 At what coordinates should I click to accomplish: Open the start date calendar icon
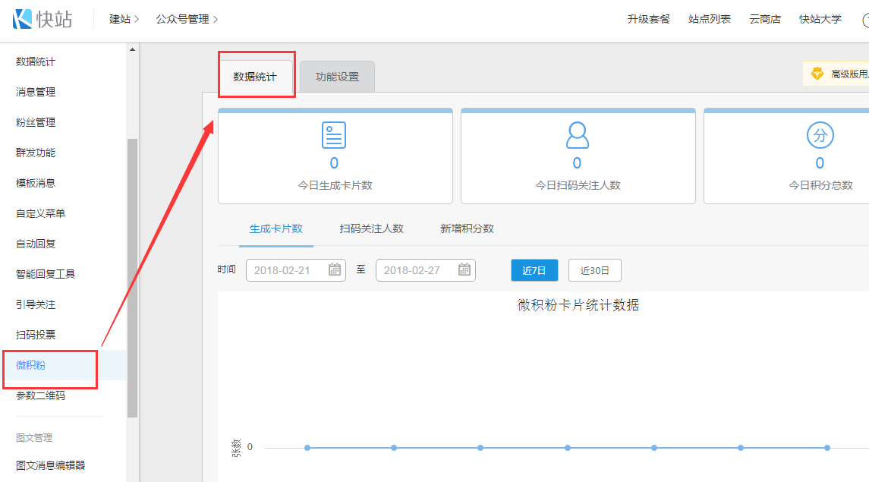coord(335,270)
